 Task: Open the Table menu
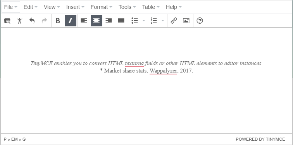(151, 7)
